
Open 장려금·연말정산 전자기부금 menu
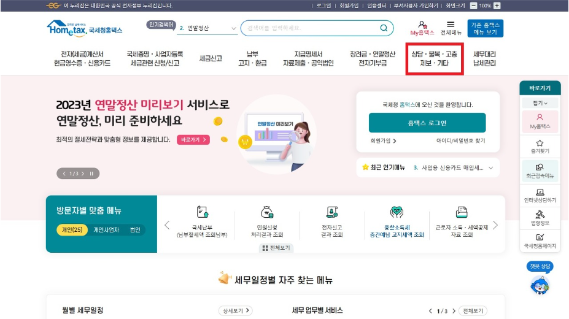click(x=373, y=59)
